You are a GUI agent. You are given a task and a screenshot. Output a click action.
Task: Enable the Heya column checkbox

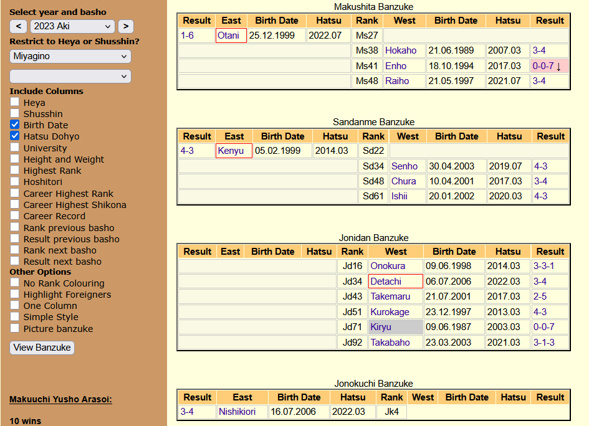coord(15,102)
